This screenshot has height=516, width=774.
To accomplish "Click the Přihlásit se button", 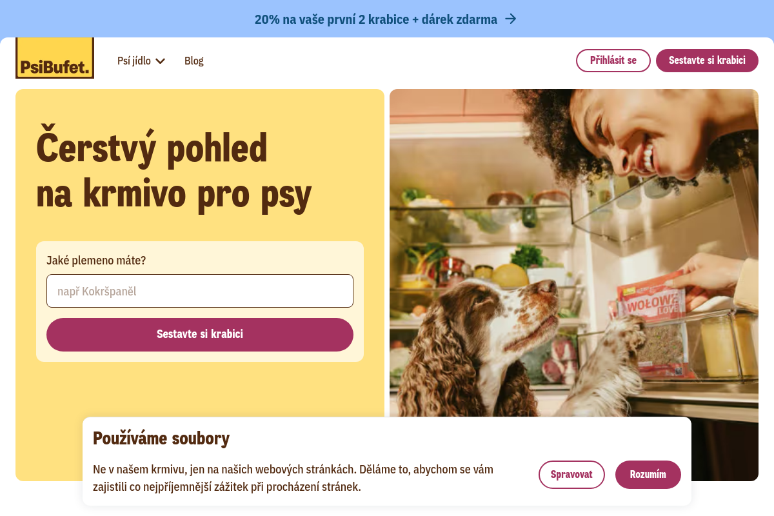I will [613, 61].
